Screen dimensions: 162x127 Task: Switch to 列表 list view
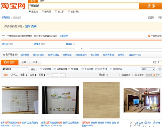tap(149, 75)
